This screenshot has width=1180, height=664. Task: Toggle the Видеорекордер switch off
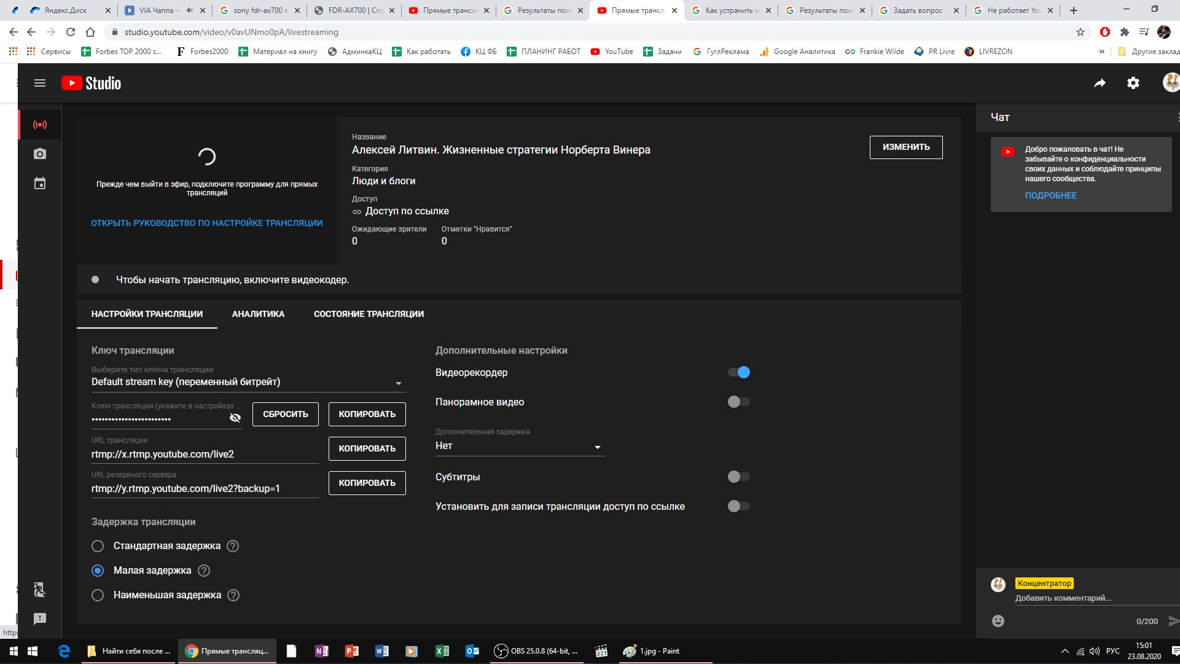click(738, 372)
